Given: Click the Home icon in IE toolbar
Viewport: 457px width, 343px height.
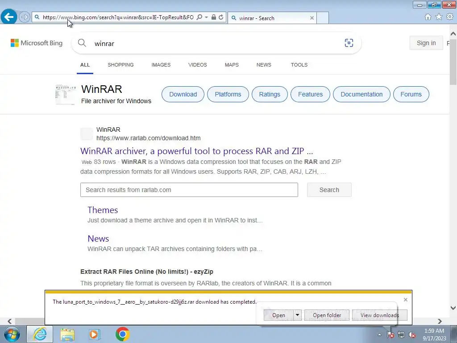Looking at the screenshot, I should click(x=428, y=17).
